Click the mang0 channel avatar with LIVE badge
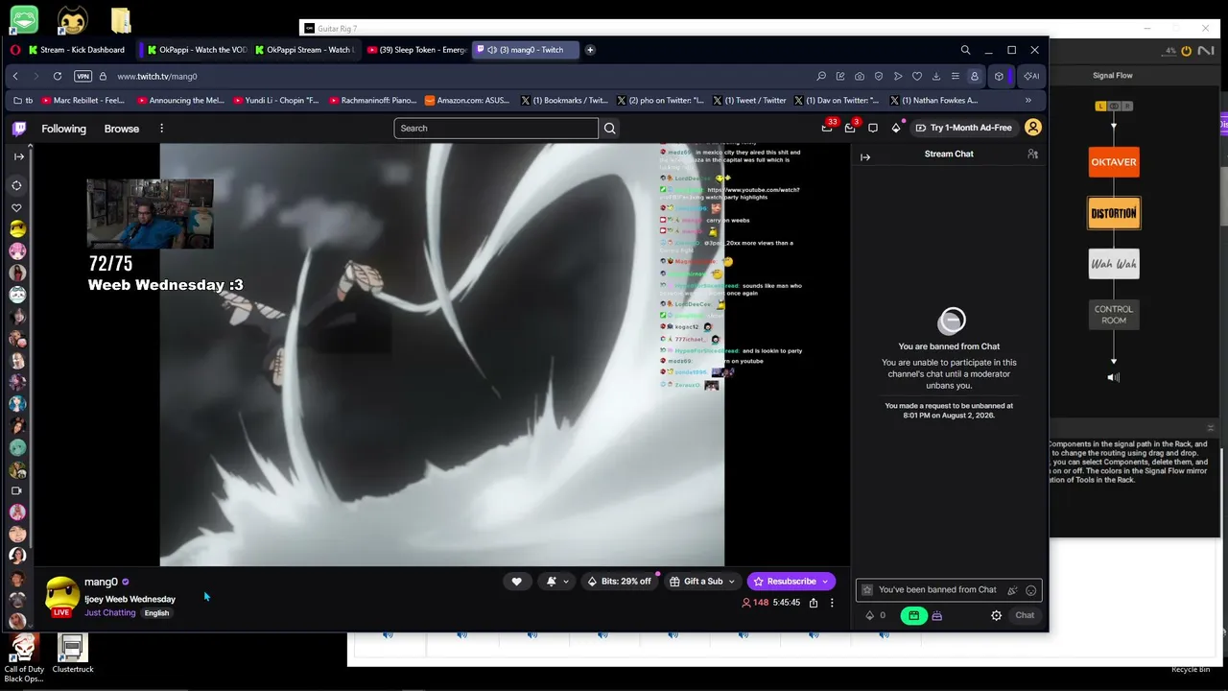The image size is (1228, 691). pos(61,596)
